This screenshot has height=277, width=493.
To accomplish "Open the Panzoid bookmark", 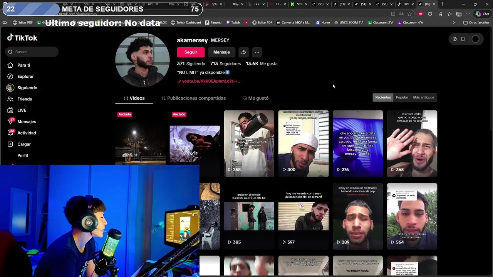I will pos(213,23).
